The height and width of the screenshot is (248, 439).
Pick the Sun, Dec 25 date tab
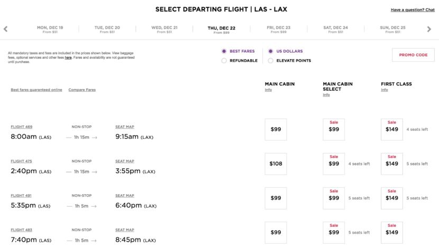point(392,29)
